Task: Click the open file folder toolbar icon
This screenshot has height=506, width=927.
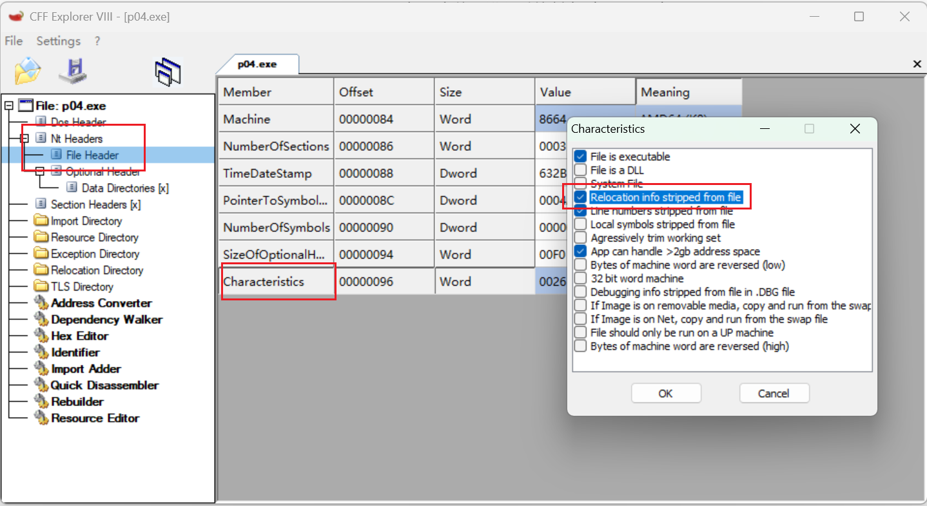Action: 28,71
